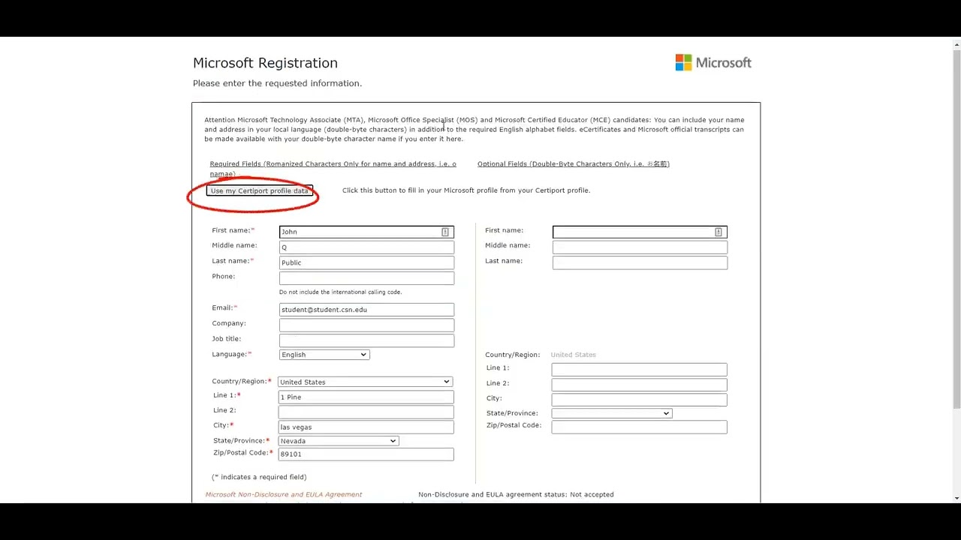
Task: Click optional double-byte First name field
Action: point(640,232)
